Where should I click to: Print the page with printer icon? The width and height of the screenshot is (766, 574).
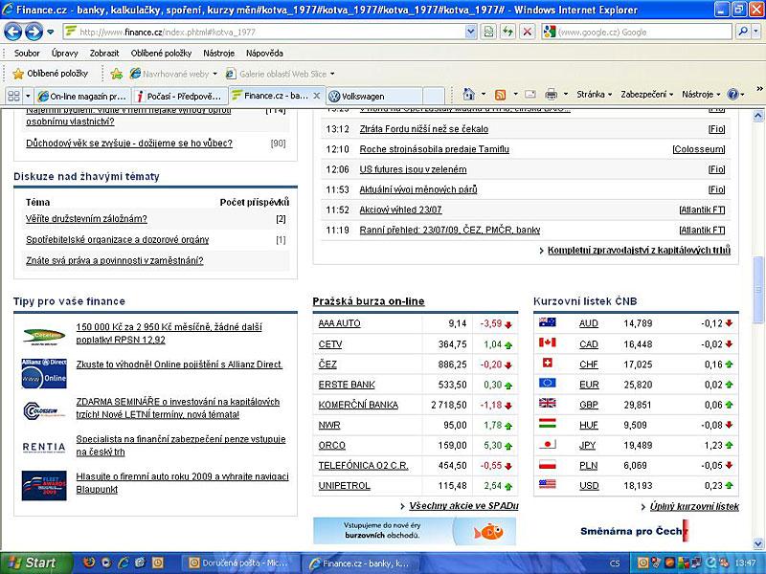tap(552, 94)
